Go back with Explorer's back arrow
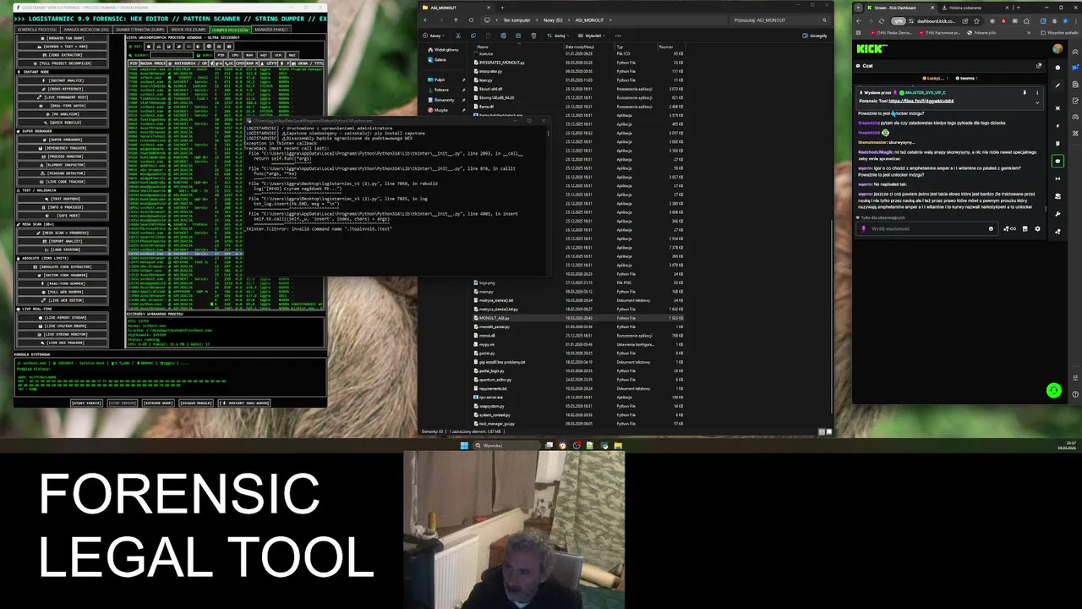1082x609 pixels. click(x=425, y=20)
